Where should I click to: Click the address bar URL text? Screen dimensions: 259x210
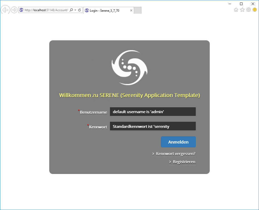point(46,10)
